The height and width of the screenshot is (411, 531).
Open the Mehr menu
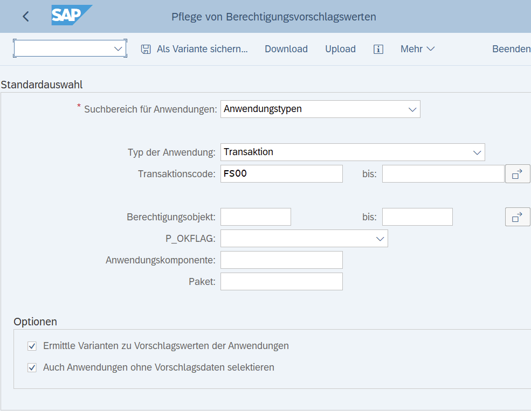tap(417, 49)
